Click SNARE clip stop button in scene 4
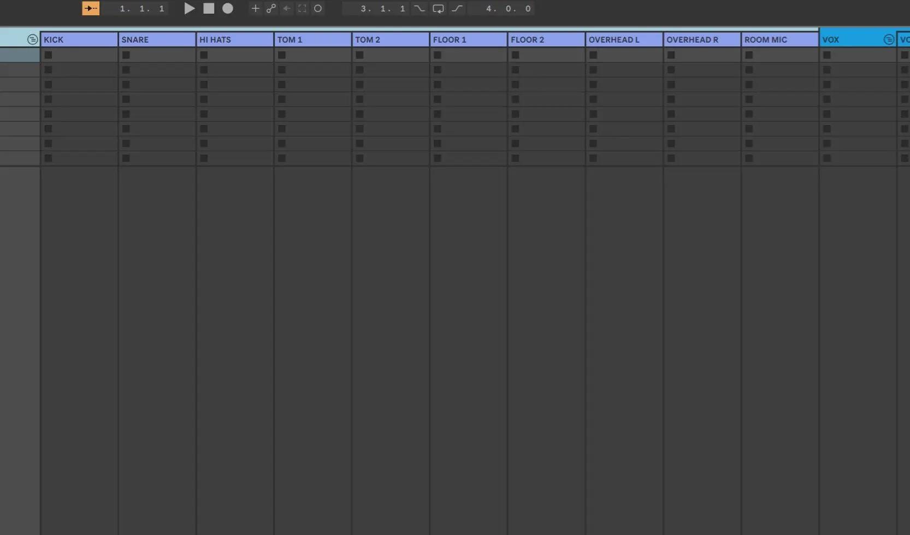Screen dimensions: 910x535 (126, 99)
